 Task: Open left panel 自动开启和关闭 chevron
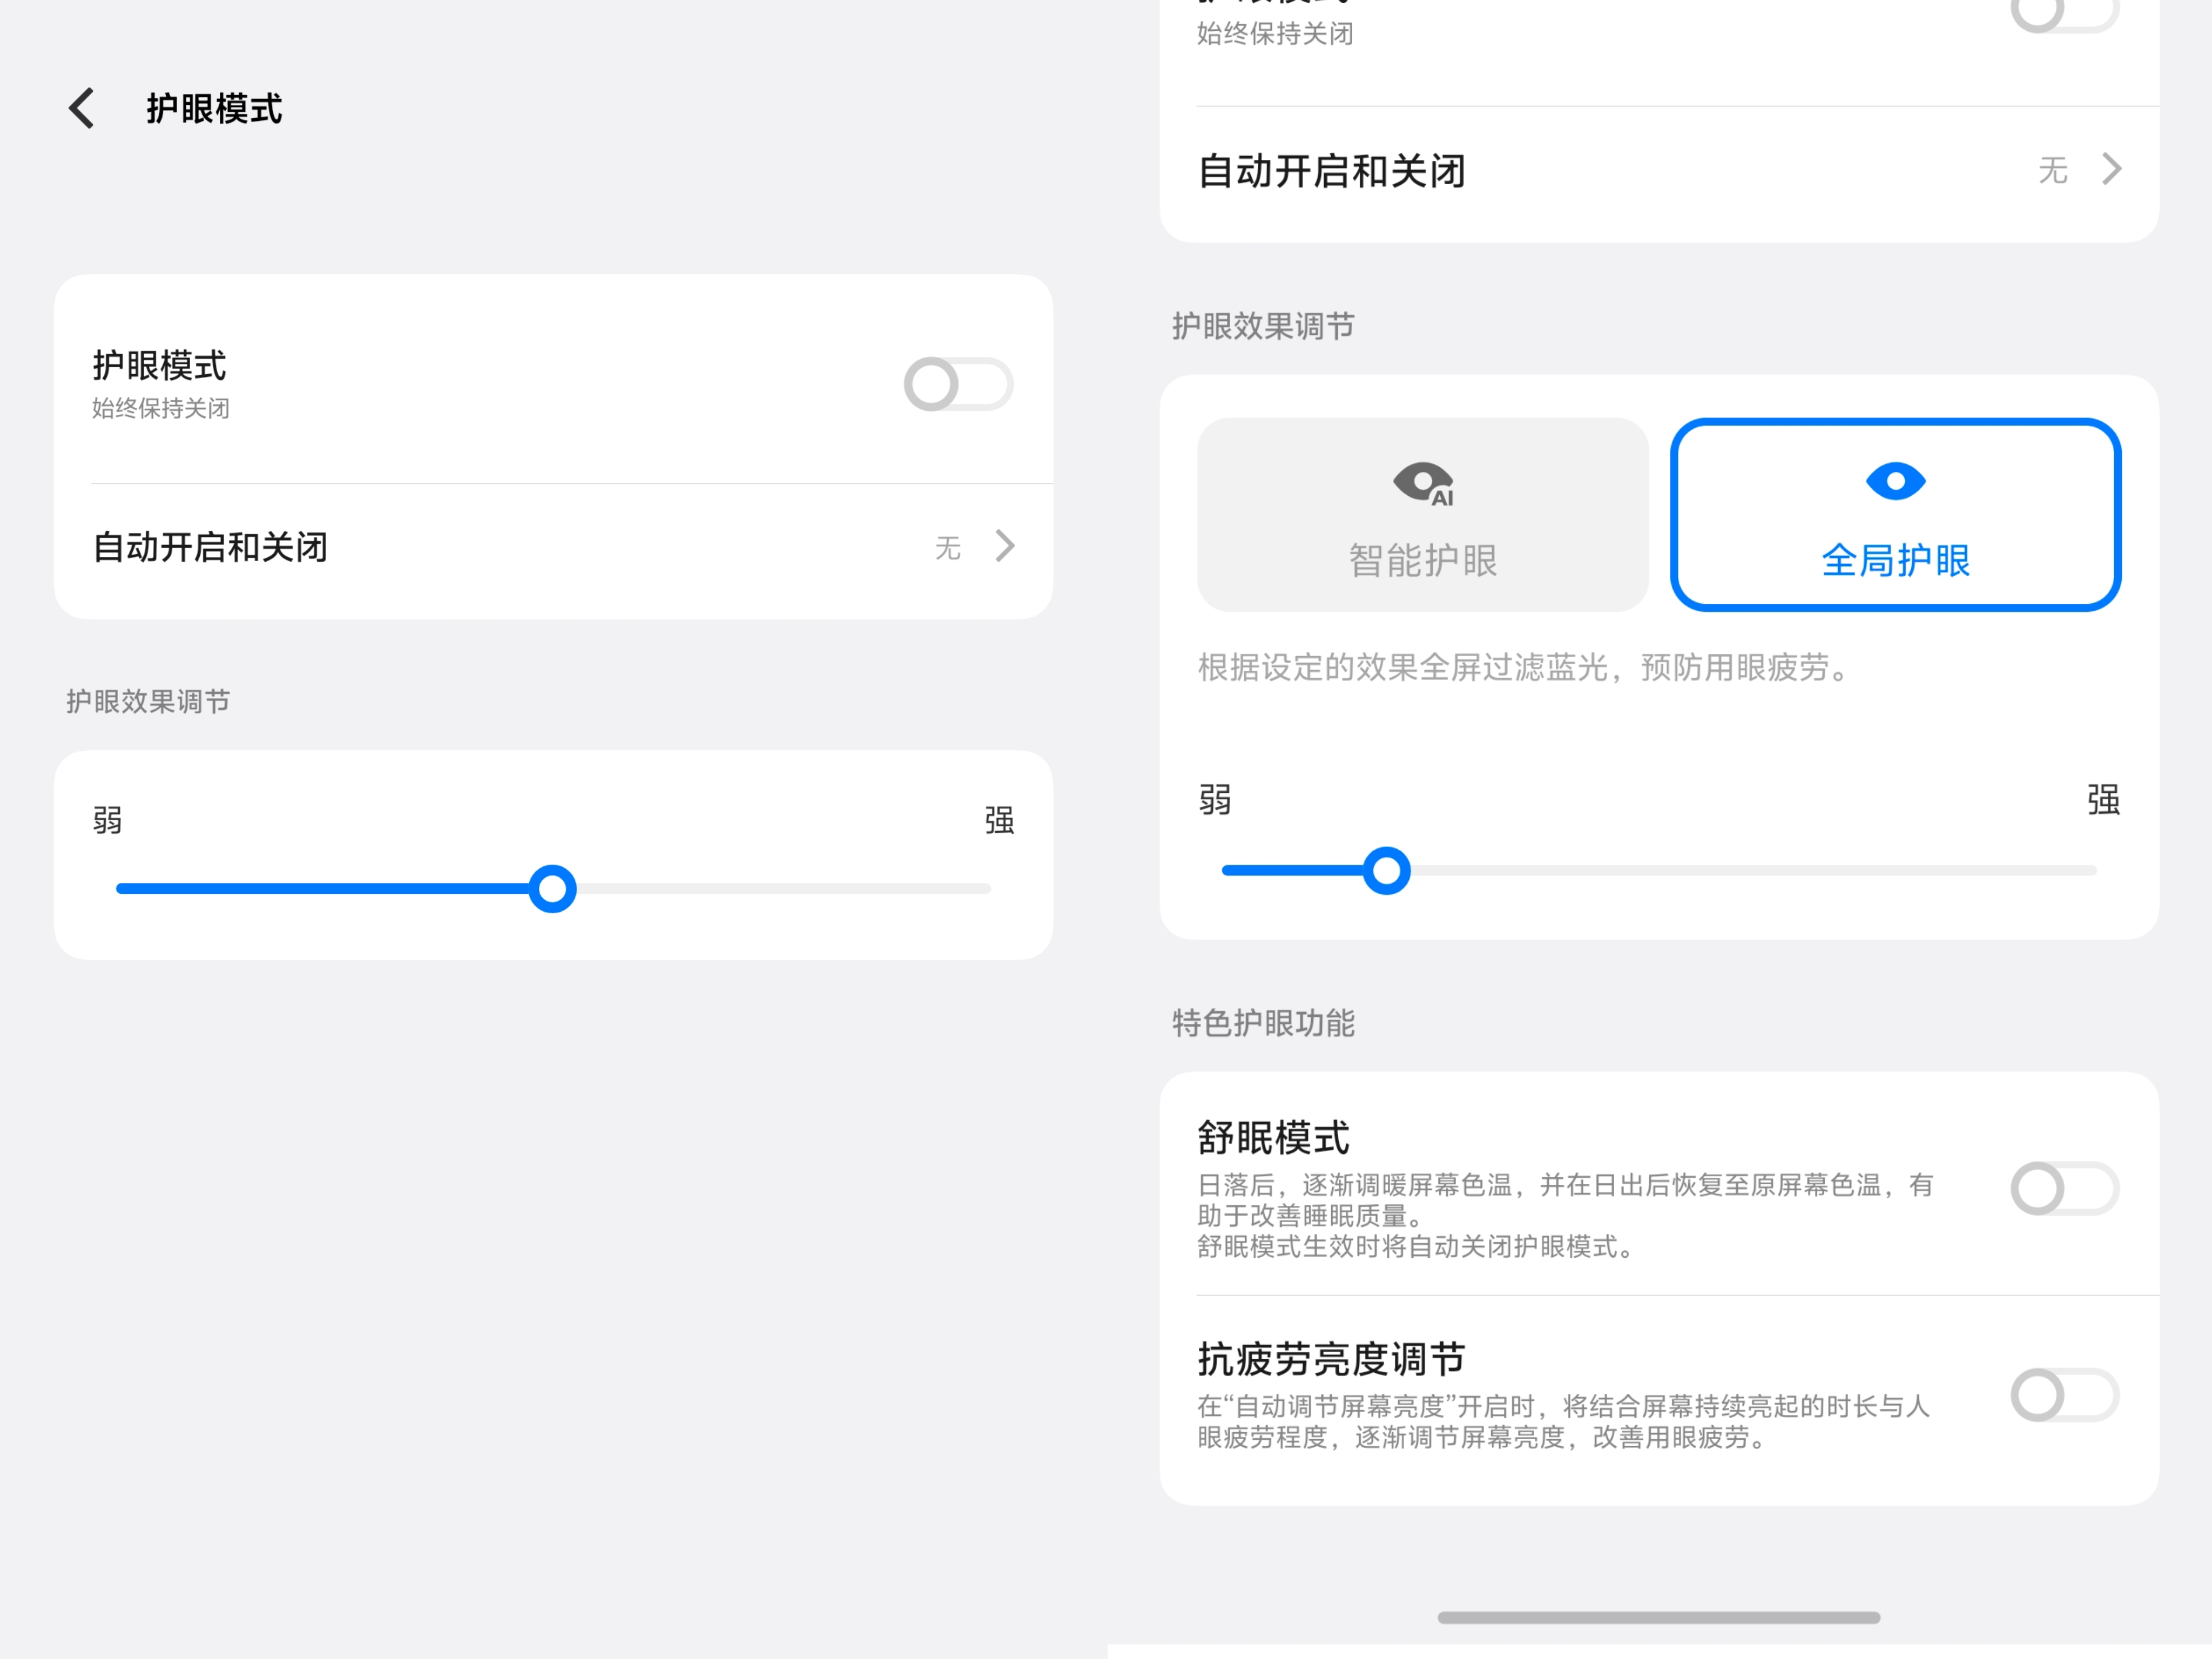(x=1005, y=546)
